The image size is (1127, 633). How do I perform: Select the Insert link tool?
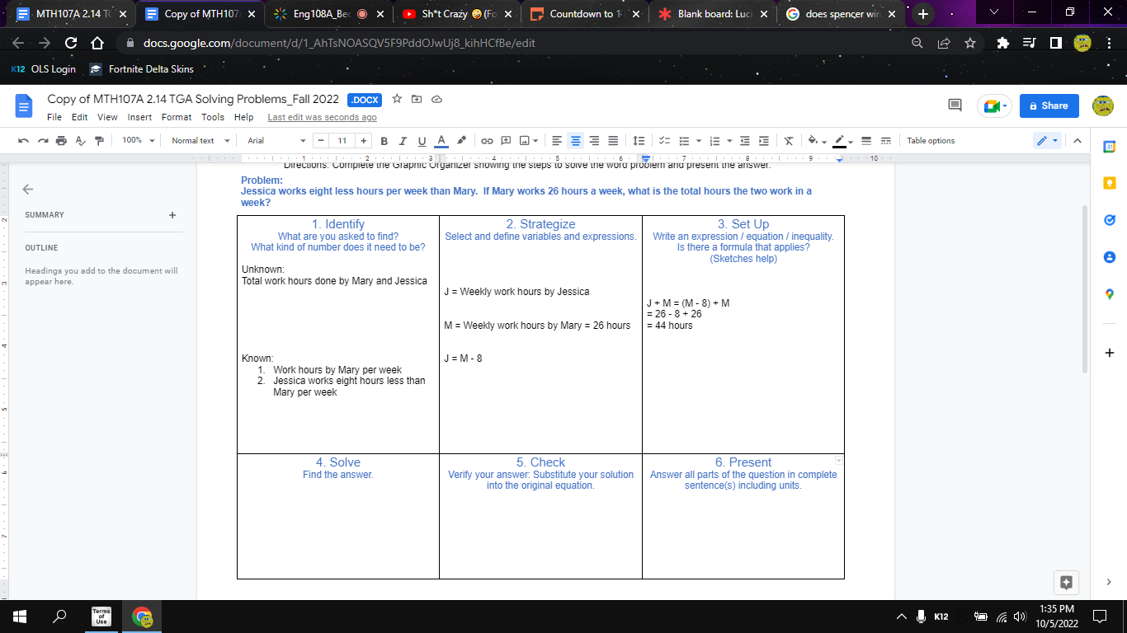point(487,140)
